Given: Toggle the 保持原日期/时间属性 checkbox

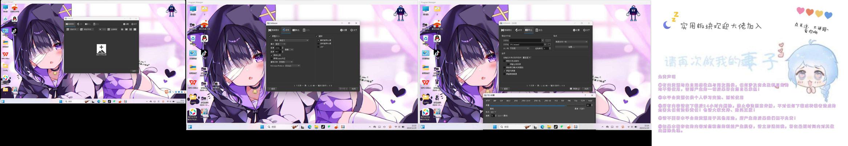Looking at the screenshot, I should [504, 68].
